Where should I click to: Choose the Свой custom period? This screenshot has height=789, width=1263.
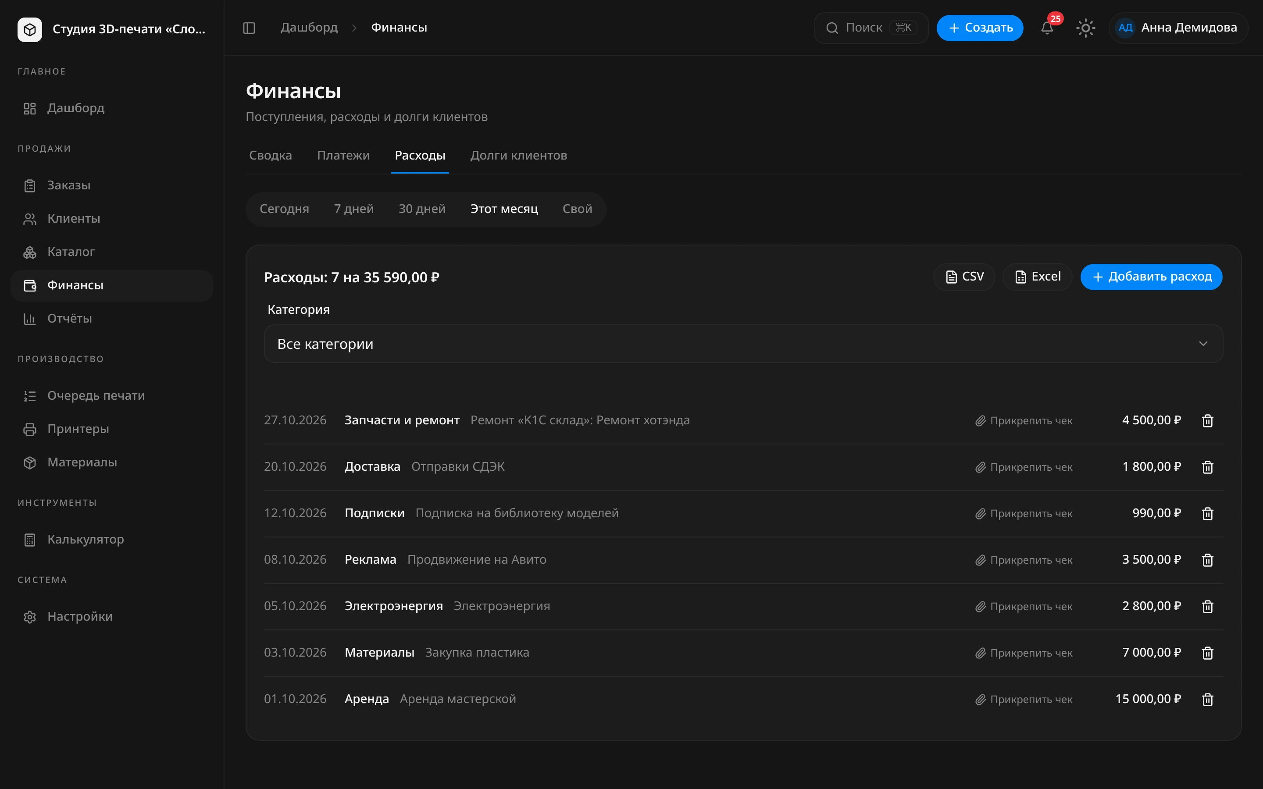coord(577,209)
